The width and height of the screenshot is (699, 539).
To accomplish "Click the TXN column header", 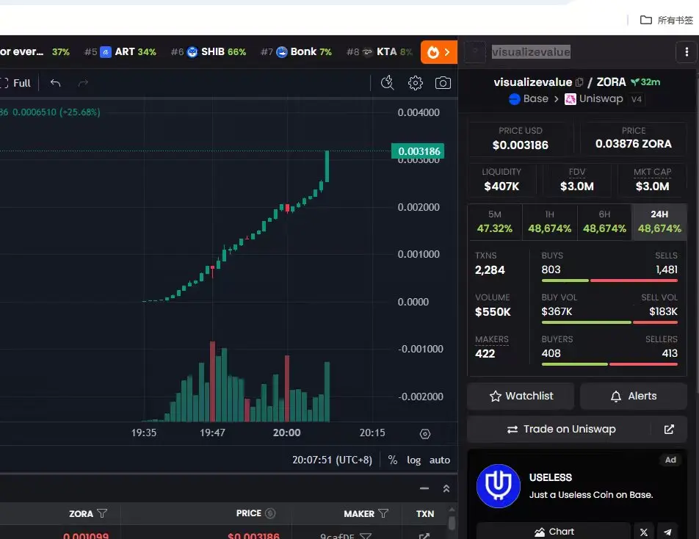I will click(425, 513).
